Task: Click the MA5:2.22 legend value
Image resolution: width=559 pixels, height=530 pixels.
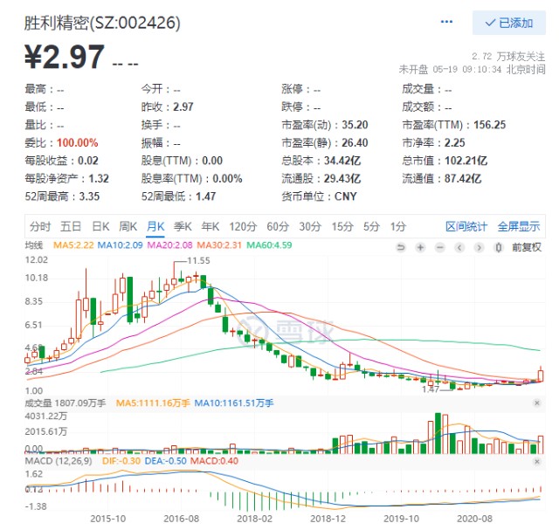Action: click(73, 245)
